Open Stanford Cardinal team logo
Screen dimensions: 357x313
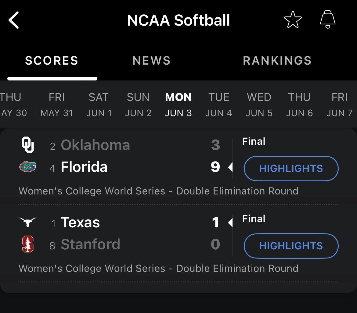click(28, 244)
